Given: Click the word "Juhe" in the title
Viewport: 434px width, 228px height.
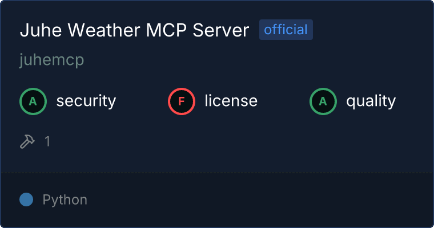Looking at the screenshot, I should (41, 30).
